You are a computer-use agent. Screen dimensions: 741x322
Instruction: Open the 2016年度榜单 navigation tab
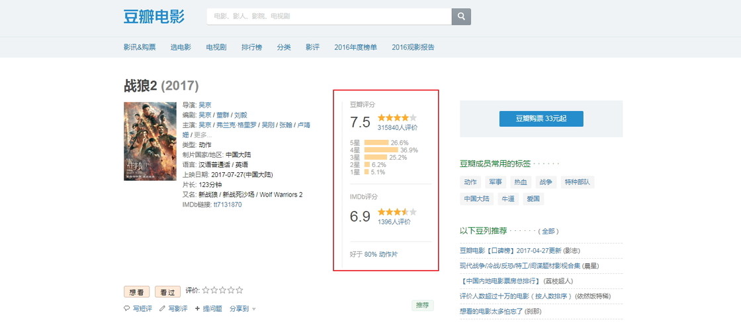(x=355, y=47)
